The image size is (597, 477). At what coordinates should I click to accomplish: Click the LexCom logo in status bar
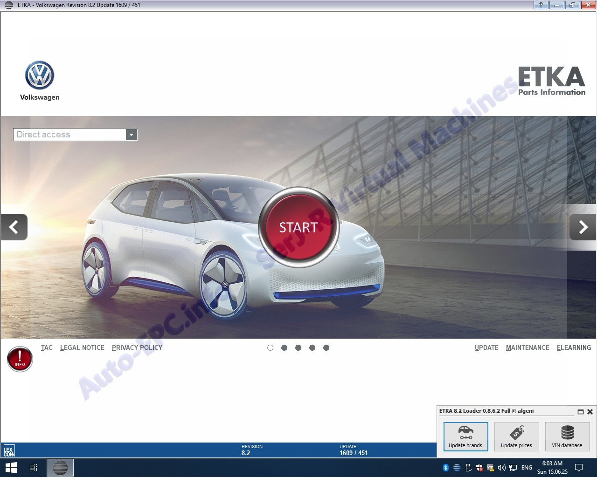[x=9, y=450]
